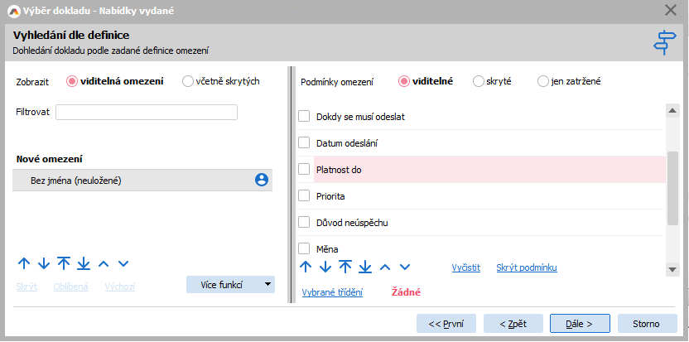Move restriction up in left list
This screenshot has height=342, width=689.
pos(24,264)
